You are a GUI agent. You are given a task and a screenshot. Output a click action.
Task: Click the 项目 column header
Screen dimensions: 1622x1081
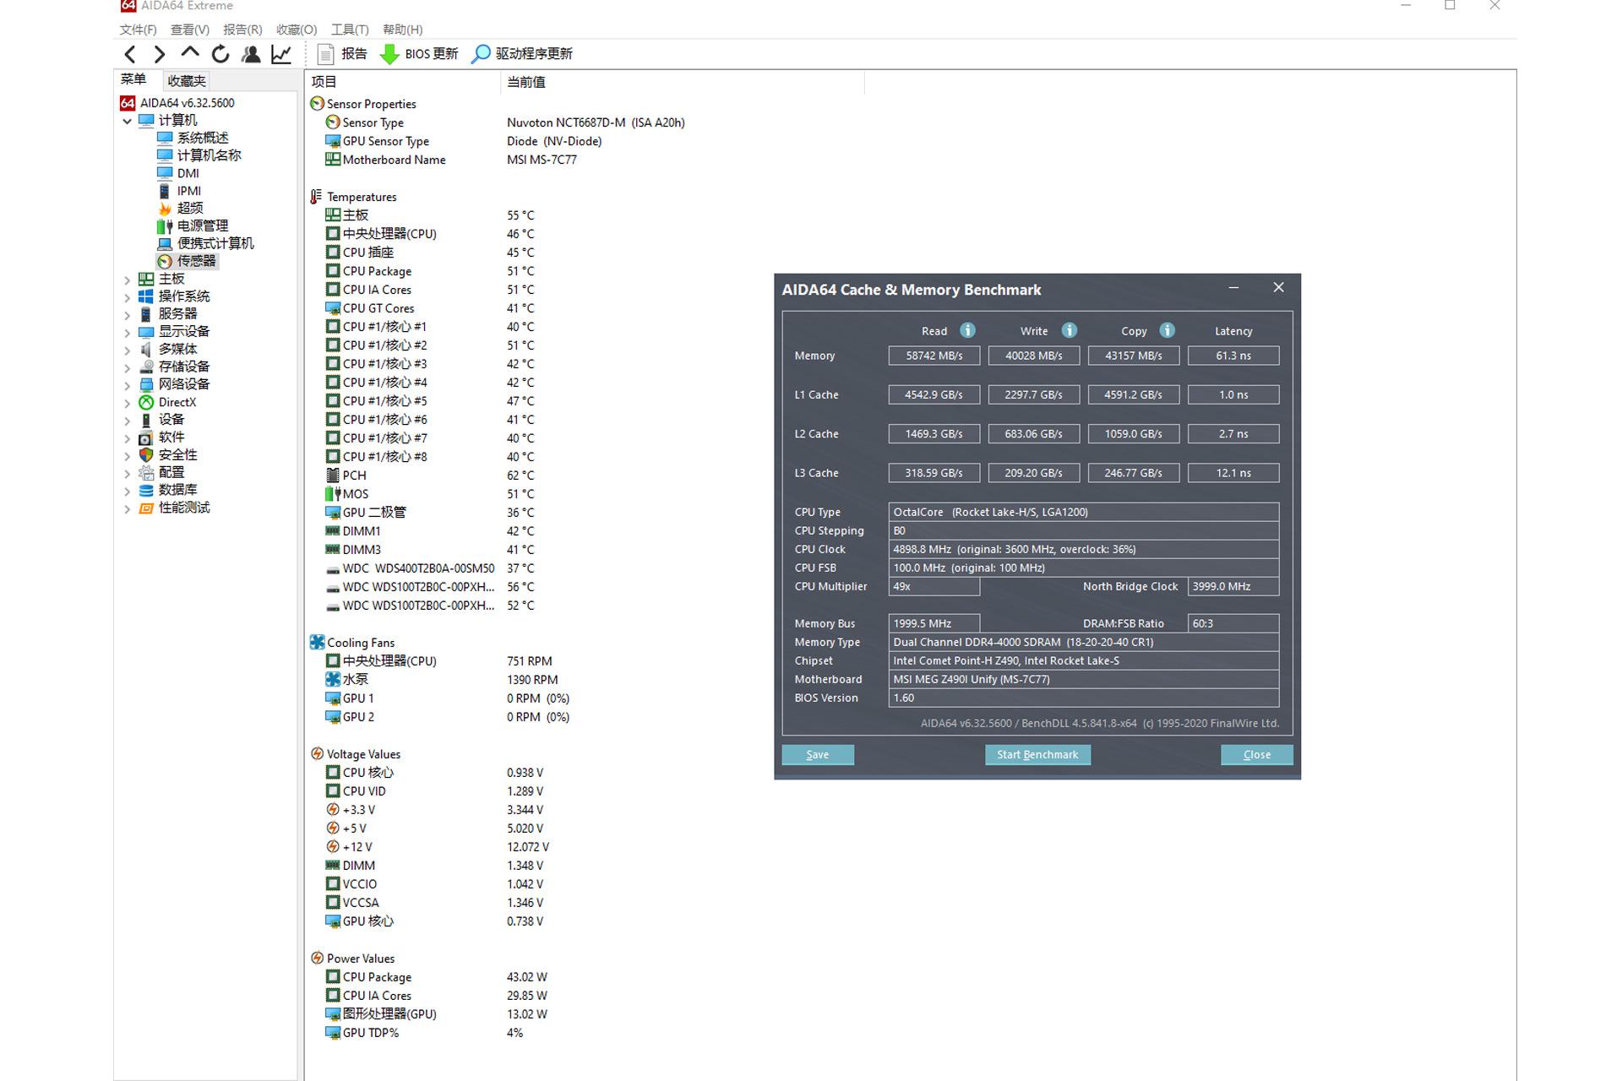[403, 82]
